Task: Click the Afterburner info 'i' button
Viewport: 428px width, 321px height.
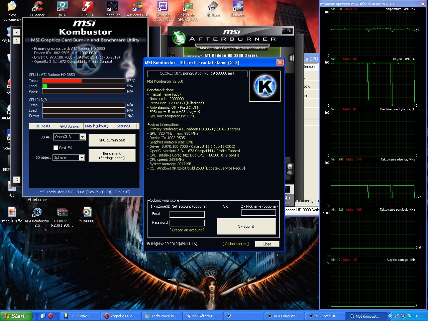Action: click(291, 58)
